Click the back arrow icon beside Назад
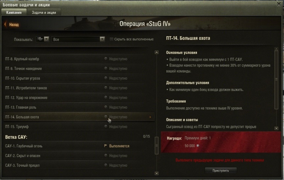Viewport: 284px width, 180px height. [5, 24]
